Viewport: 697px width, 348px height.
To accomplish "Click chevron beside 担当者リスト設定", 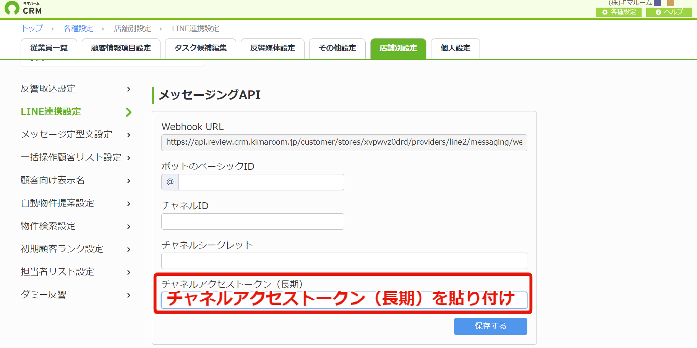I will tap(129, 272).
